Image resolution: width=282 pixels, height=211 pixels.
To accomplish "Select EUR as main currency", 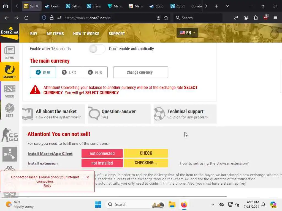I will coord(95,72).
